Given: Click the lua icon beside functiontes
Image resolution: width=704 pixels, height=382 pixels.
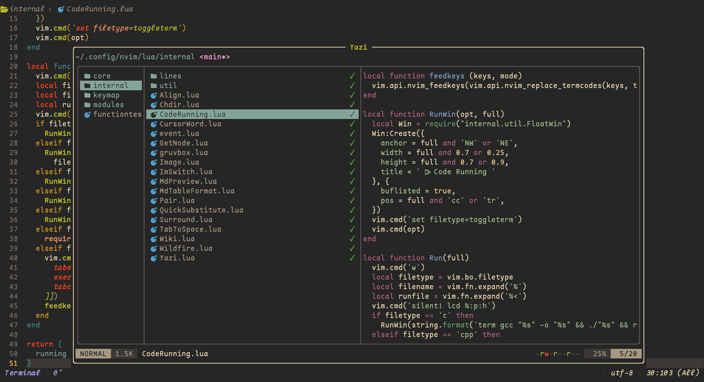Looking at the screenshot, I should tap(87, 115).
